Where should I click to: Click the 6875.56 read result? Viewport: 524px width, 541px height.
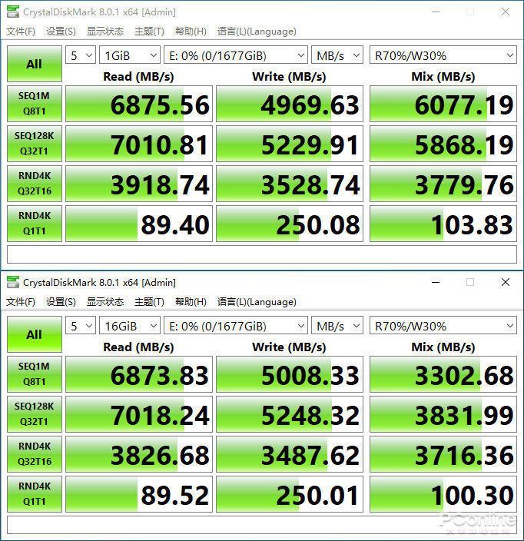pyautogui.click(x=139, y=104)
